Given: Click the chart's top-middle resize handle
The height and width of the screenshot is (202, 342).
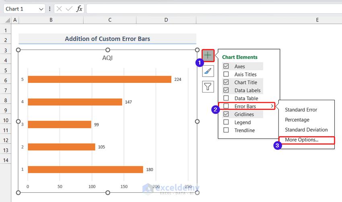Looking at the screenshot, I should click(x=108, y=50).
